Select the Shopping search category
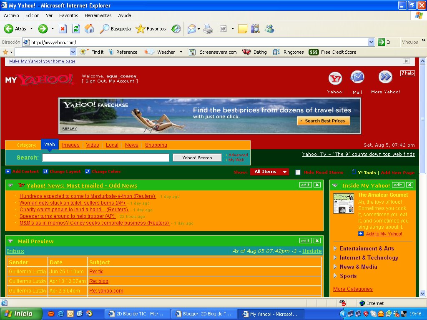 pyautogui.click(x=156, y=145)
